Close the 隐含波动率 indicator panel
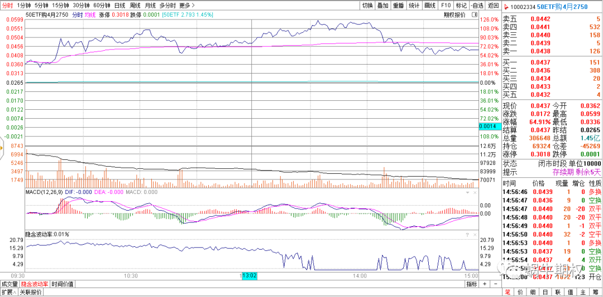 [x=475, y=234]
